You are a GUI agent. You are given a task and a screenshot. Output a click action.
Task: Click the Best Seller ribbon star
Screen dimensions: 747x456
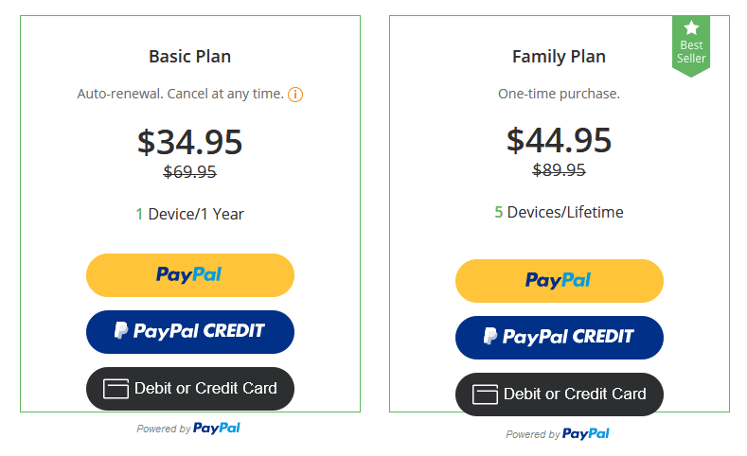point(691,27)
